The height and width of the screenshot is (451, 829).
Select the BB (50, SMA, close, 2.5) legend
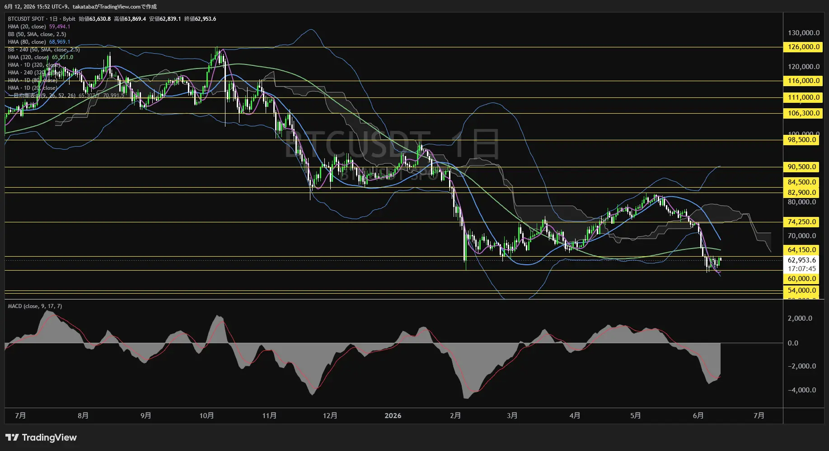(37, 34)
